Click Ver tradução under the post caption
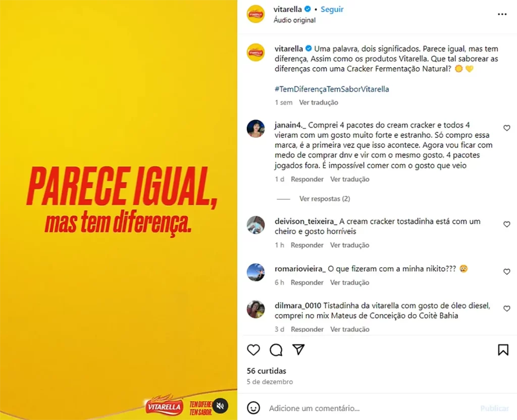 click(x=319, y=102)
